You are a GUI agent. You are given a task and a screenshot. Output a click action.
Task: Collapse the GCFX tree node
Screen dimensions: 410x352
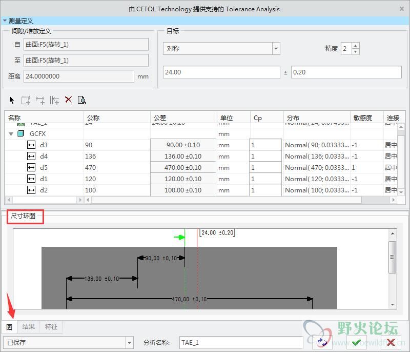(11, 134)
